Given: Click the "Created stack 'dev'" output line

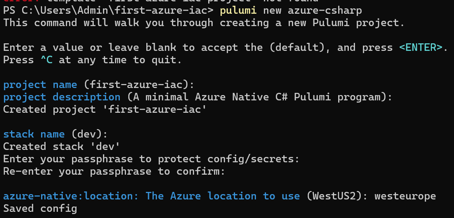Looking at the screenshot, I should tap(62, 146).
